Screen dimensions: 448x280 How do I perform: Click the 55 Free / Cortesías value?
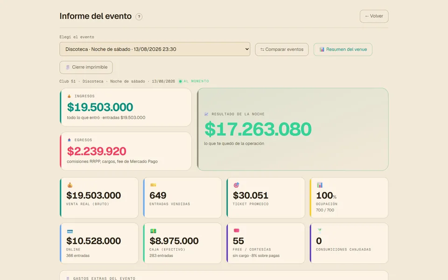238,241
